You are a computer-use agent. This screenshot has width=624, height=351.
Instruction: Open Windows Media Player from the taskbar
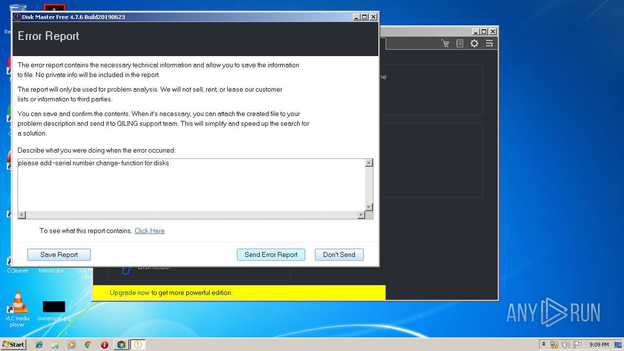click(x=72, y=345)
